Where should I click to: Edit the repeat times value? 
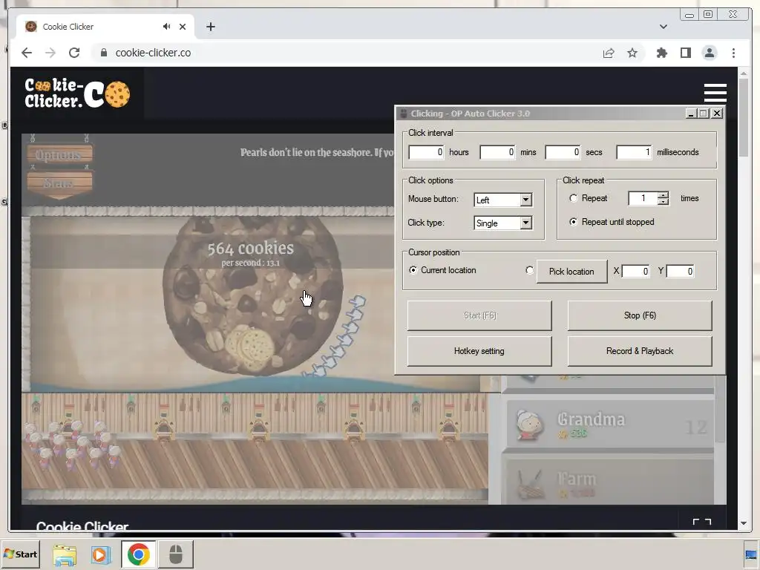(x=643, y=198)
